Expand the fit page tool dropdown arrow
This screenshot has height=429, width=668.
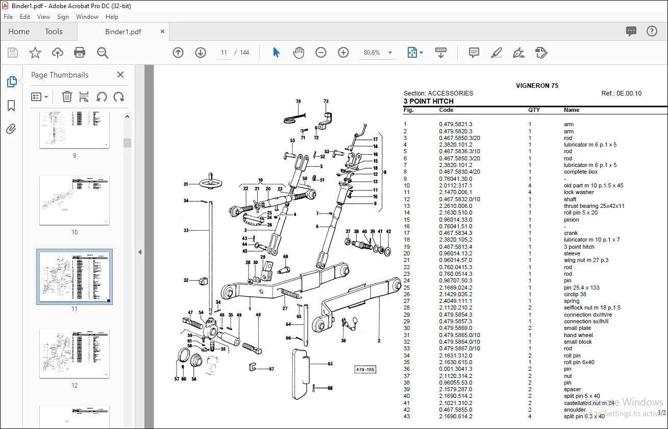[421, 53]
